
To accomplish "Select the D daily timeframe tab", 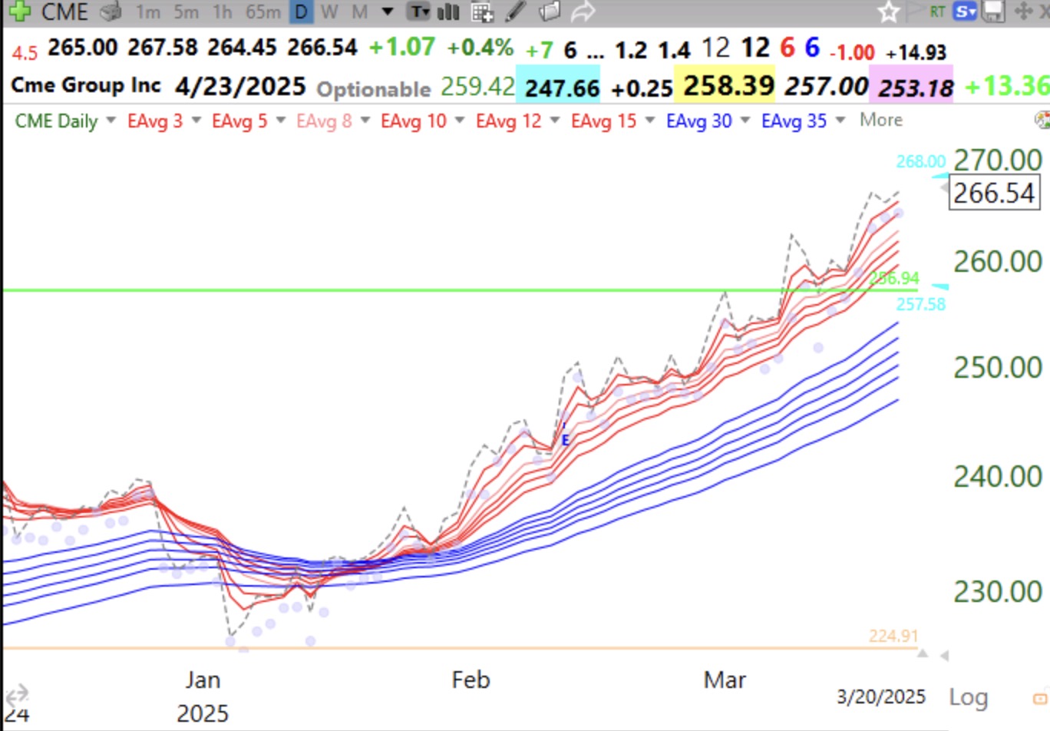I will (299, 12).
